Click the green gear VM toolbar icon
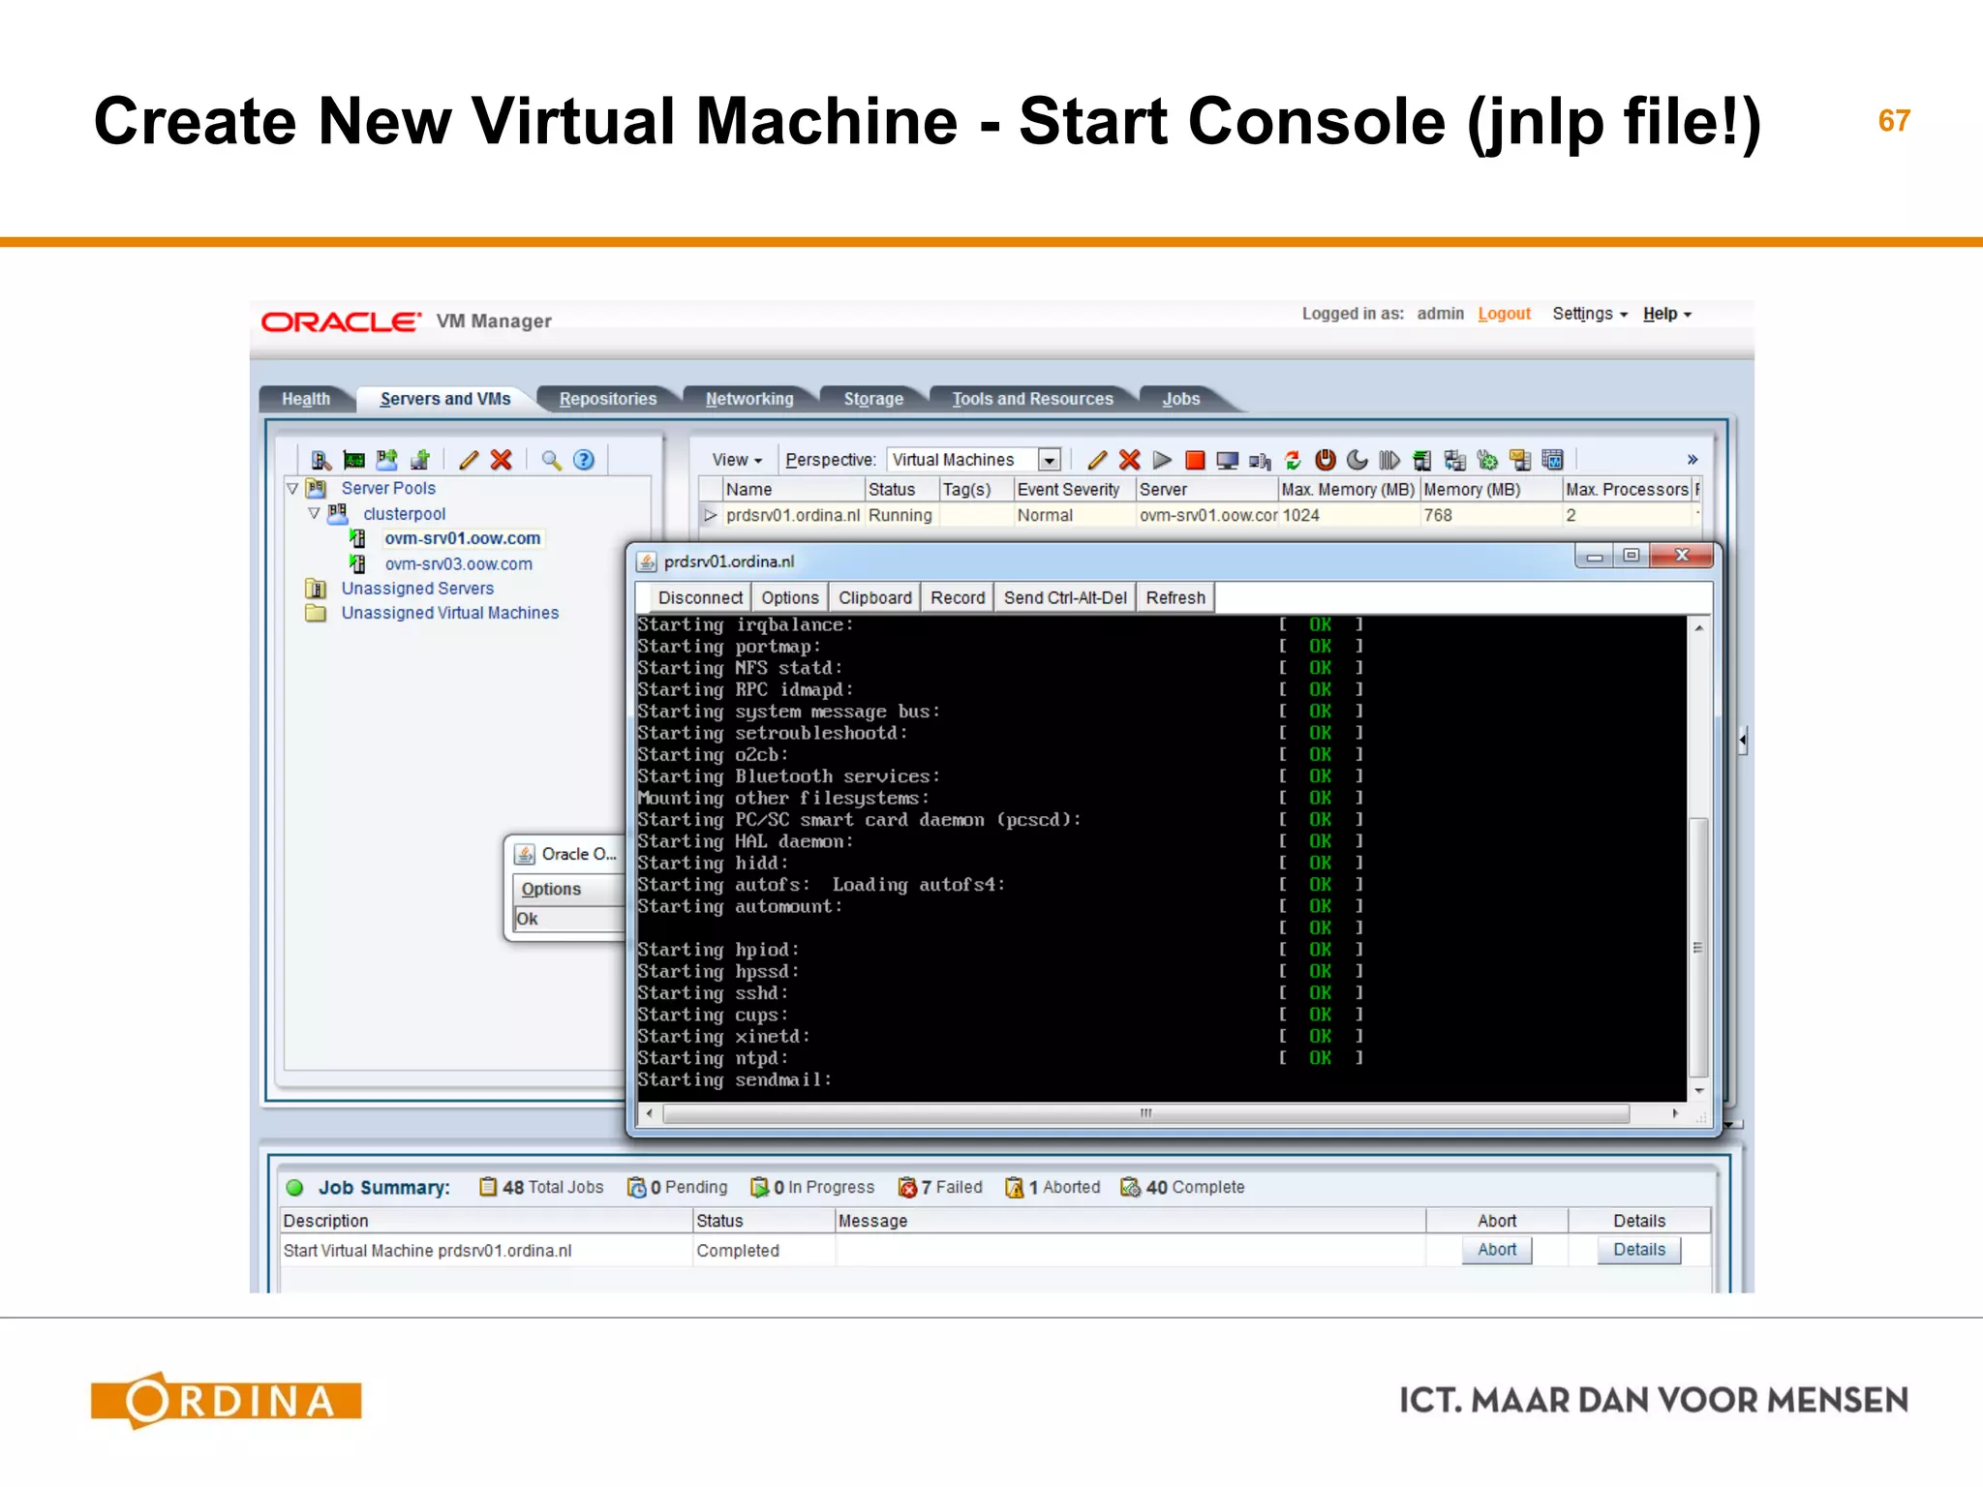This screenshot has width=1983, height=1487. pyautogui.click(x=1488, y=460)
